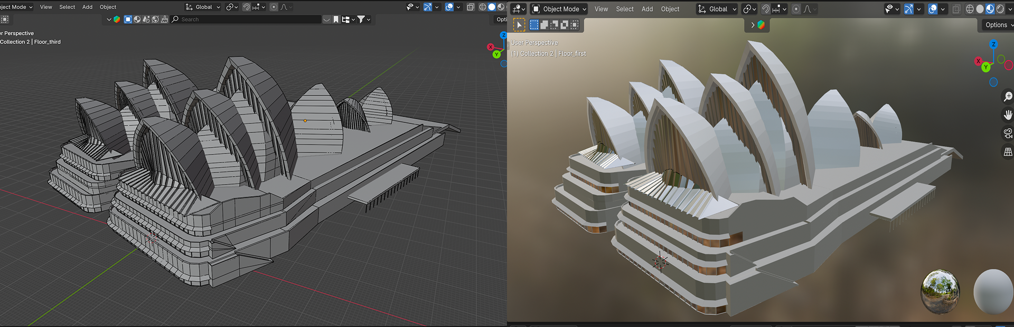Open editor type selector in right viewport
Screen dimensions: 1014x327
pos(519,9)
